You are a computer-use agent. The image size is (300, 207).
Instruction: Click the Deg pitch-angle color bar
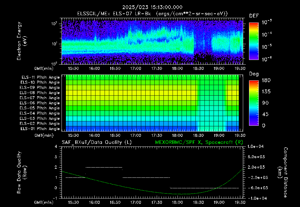pos(254,103)
